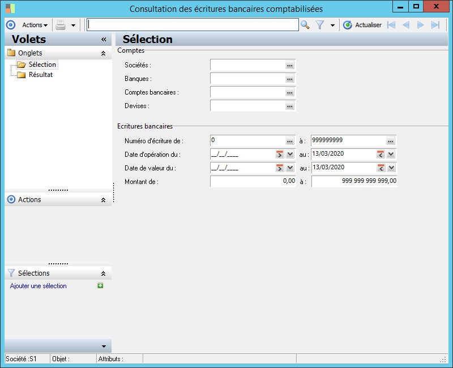Open the Actions dropdown menu in toolbar
The width and height of the screenshot is (453, 368).
pos(35,25)
